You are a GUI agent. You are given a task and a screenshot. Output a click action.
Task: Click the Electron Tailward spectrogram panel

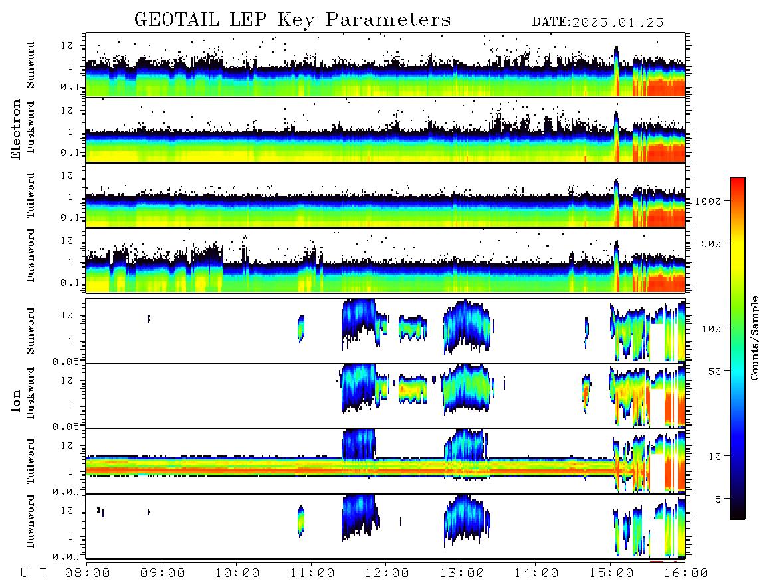point(385,195)
